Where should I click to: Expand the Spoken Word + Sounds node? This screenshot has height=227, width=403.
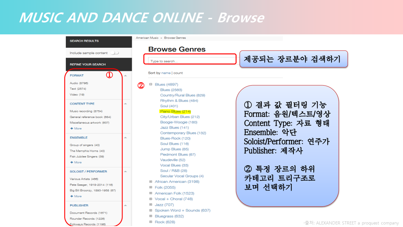pyautogui.click(x=151, y=210)
